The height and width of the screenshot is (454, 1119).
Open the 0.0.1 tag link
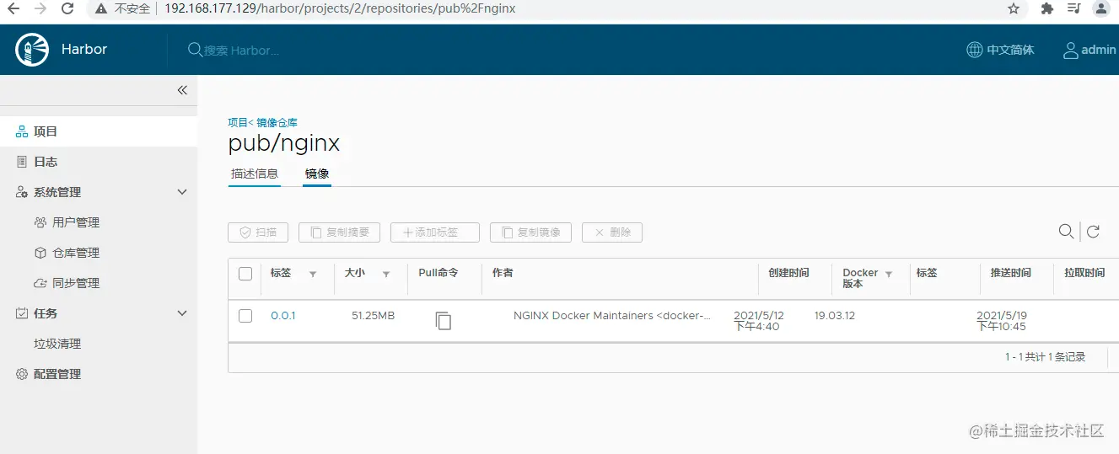[x=283, y=316]
